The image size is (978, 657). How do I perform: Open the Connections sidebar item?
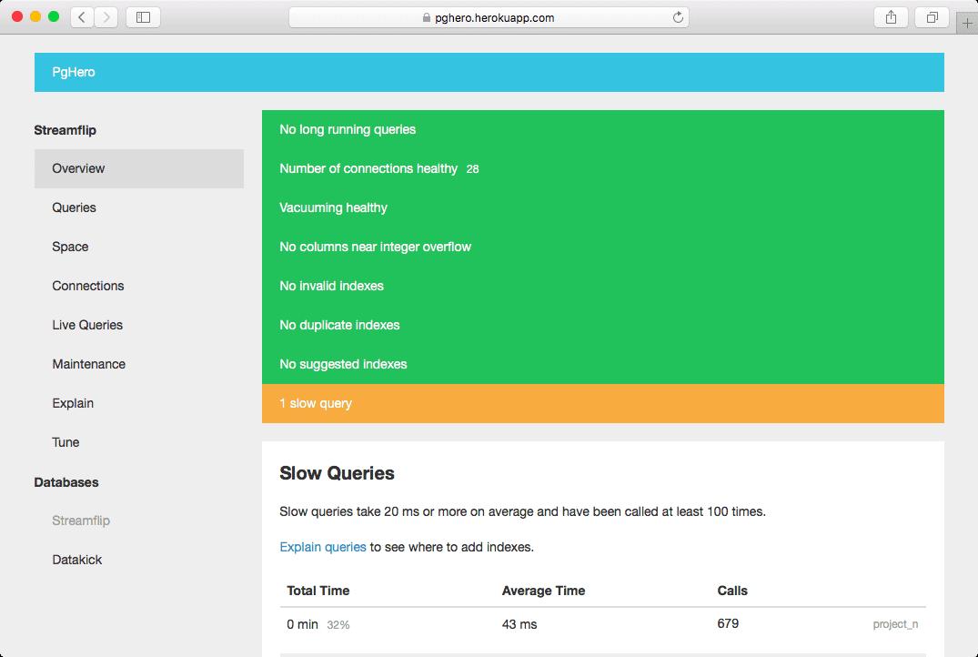click(87, 286)
